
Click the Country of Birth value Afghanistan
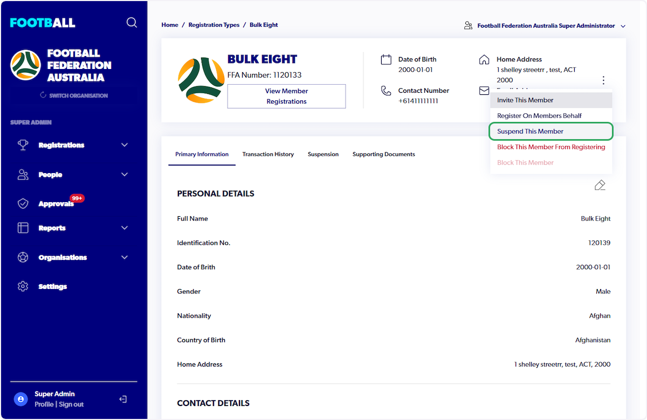pyautogui.click(x=593, y=340)
